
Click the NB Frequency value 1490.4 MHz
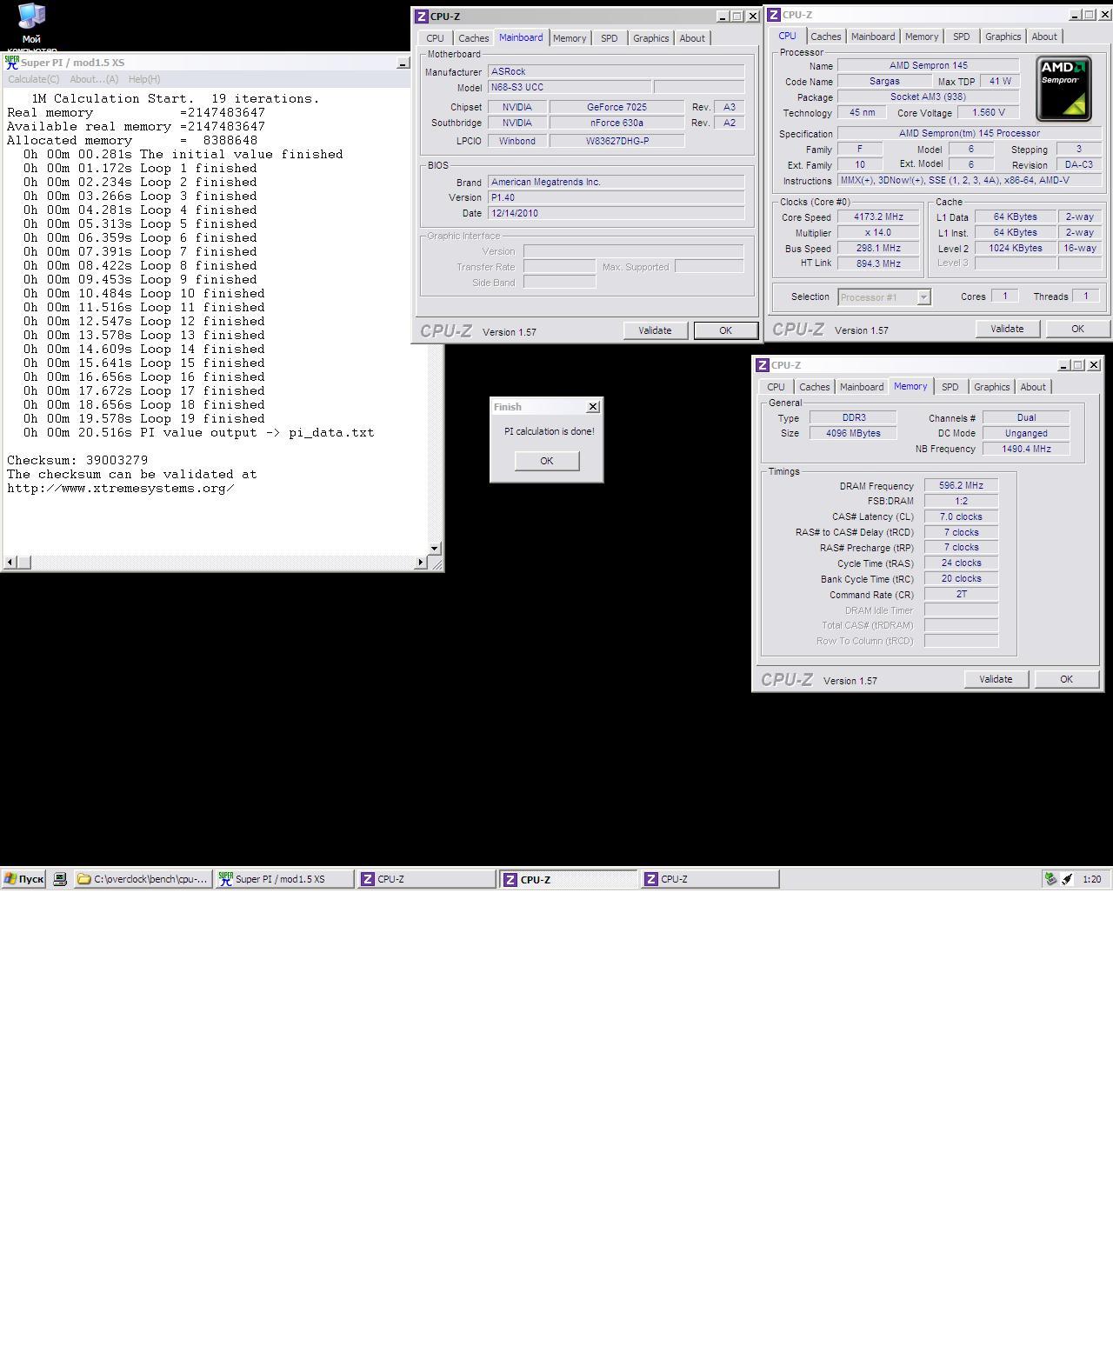click(x=1026, y=449)
